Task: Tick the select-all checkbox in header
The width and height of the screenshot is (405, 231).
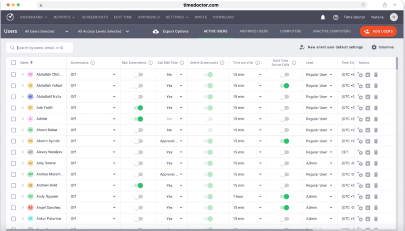Action: click(13, 63)
